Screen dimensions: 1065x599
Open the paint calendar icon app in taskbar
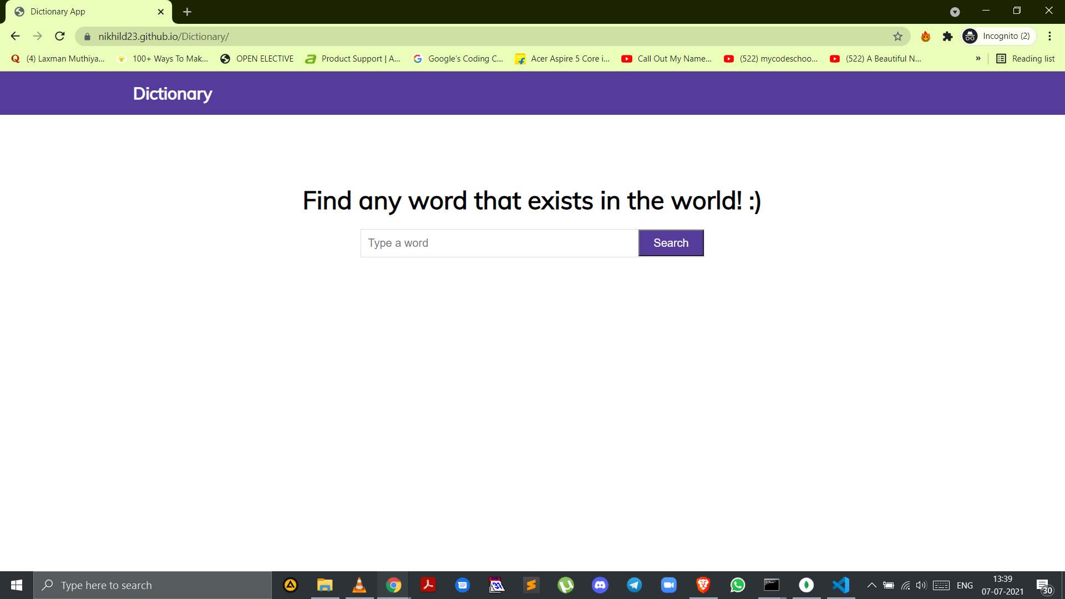[x=496, y=585]
